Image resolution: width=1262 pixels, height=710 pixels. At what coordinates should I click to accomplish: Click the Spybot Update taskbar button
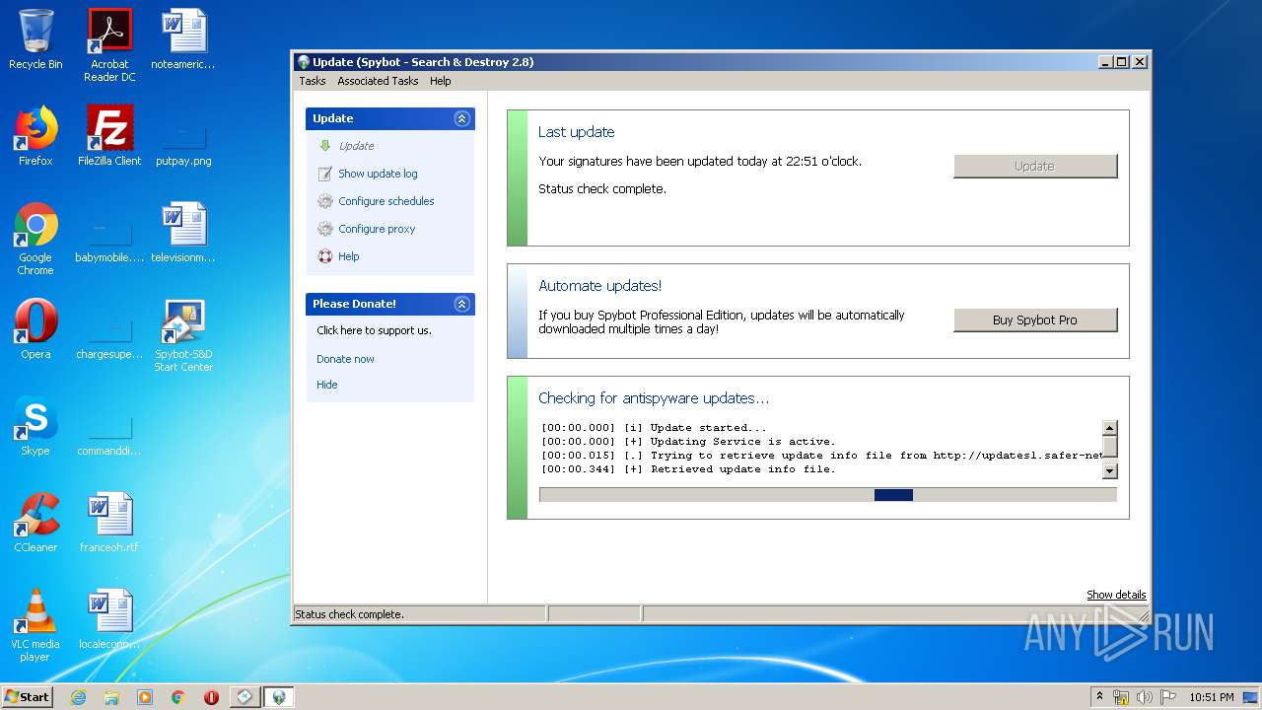[x=279, y=697]
